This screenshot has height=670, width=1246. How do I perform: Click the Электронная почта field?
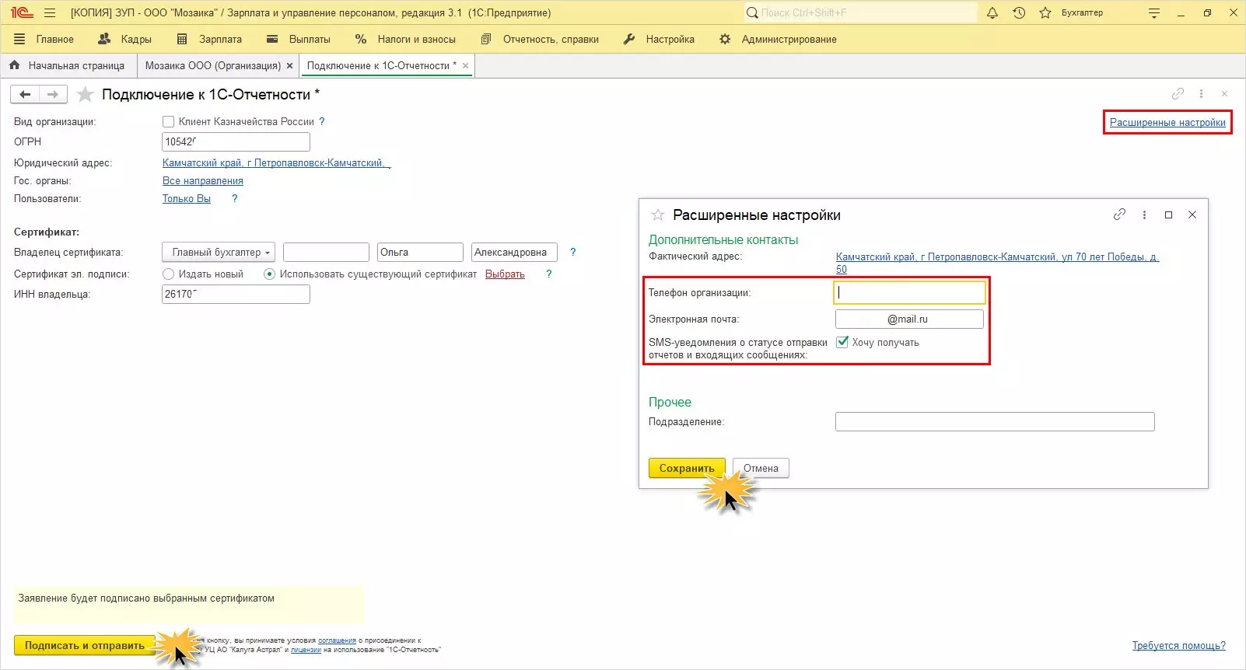tap(909, 319)
